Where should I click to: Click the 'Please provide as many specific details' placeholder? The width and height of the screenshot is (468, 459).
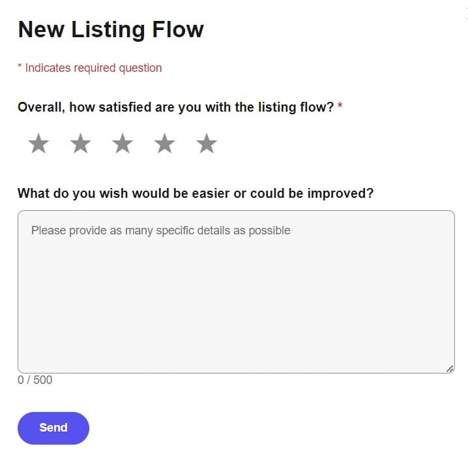tap(160, 230)
